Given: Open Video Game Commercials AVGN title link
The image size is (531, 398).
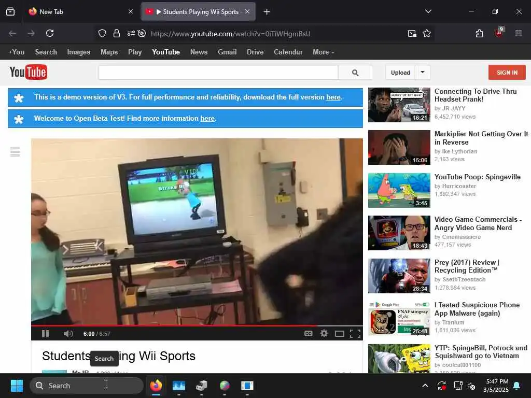Looking at the screenshot, I should [478, 223].
